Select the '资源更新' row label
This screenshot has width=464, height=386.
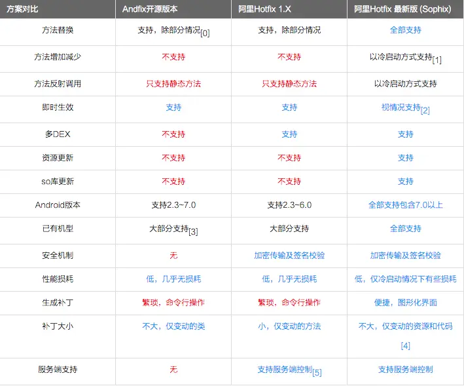tap(58, 157)
